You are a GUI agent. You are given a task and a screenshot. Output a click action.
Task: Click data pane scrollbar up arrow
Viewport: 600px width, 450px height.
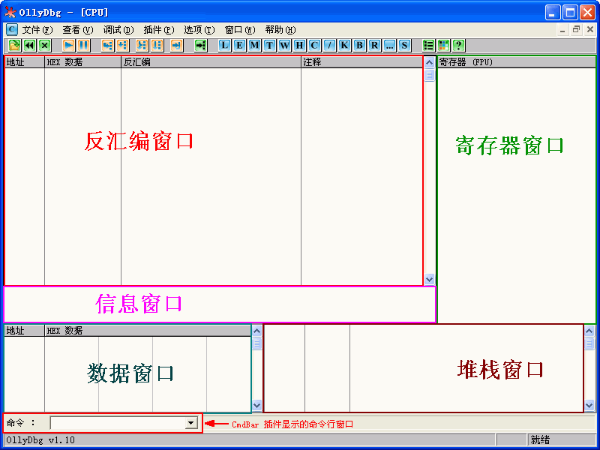coord(256,331)
